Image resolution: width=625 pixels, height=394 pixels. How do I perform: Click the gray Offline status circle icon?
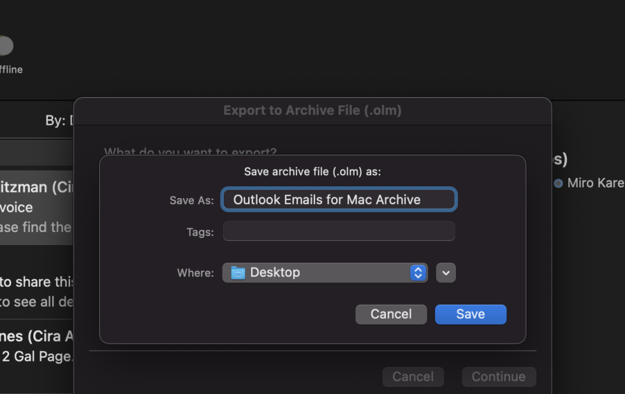6,45
